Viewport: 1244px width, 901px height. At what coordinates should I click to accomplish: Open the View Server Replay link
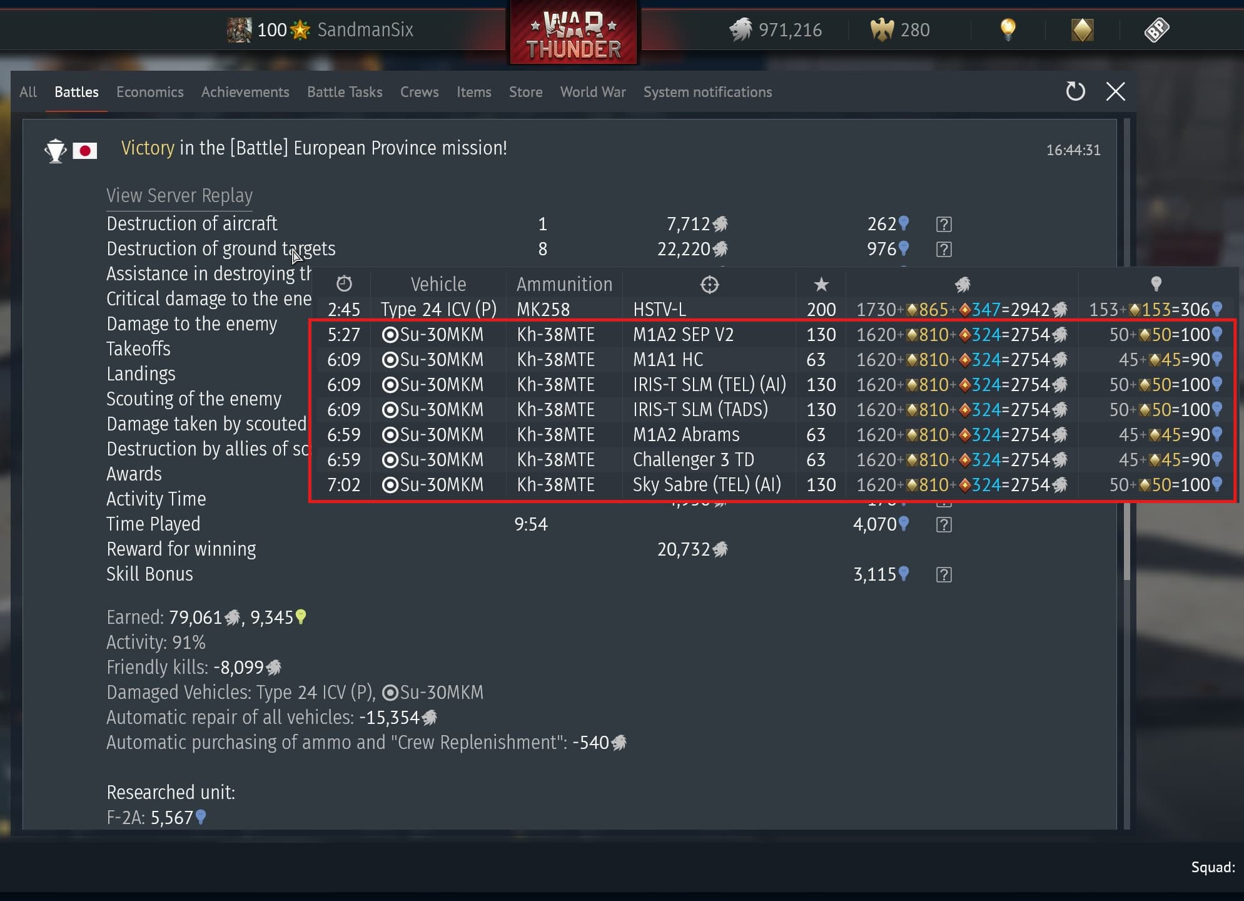coord(180,196)
